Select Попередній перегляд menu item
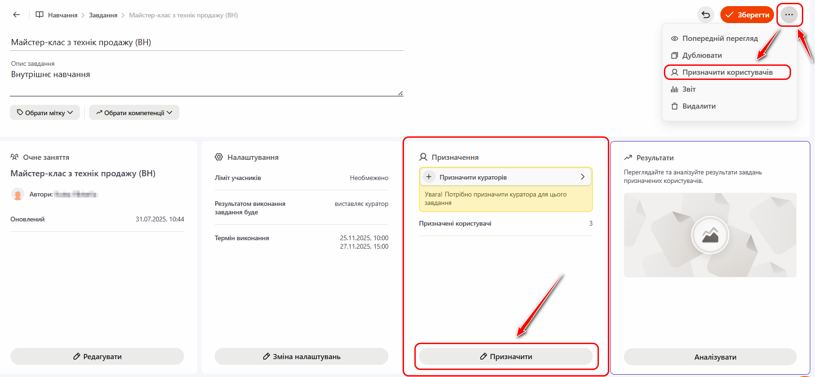The image size is (815, 377). (719, 39)
